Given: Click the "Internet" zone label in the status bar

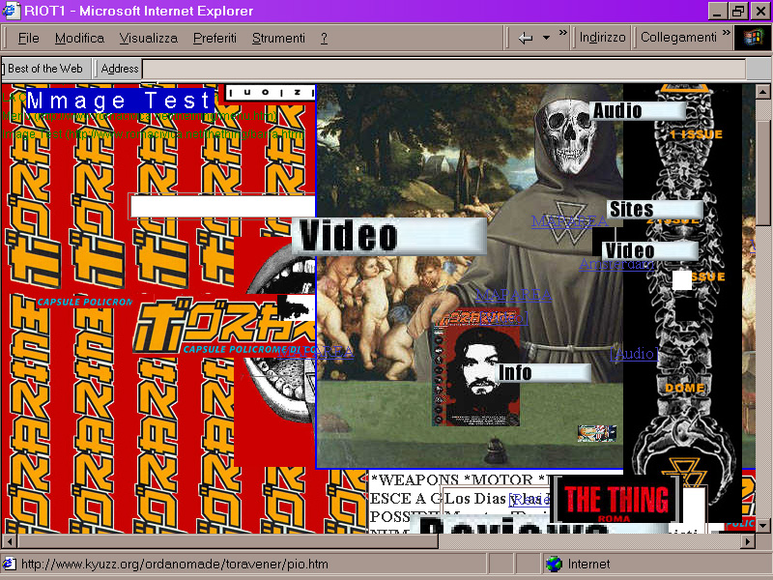Looking at the screenshot, I should click(x=588, y=564).
